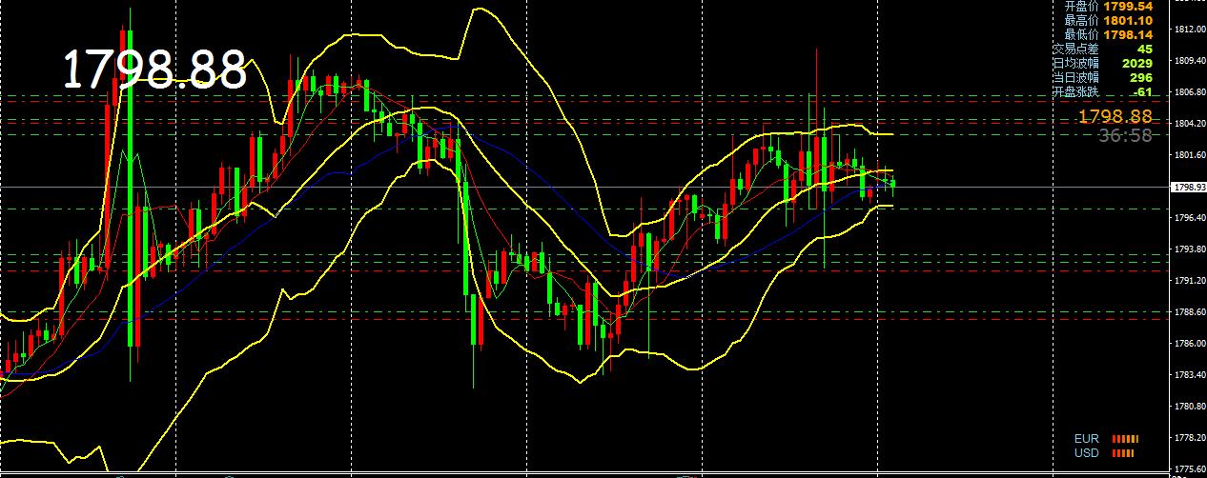The height and width of the screenshot is (478, 1207).
Task: Click the 1791.20 price axis label
Action: [x=1192, y=281]
